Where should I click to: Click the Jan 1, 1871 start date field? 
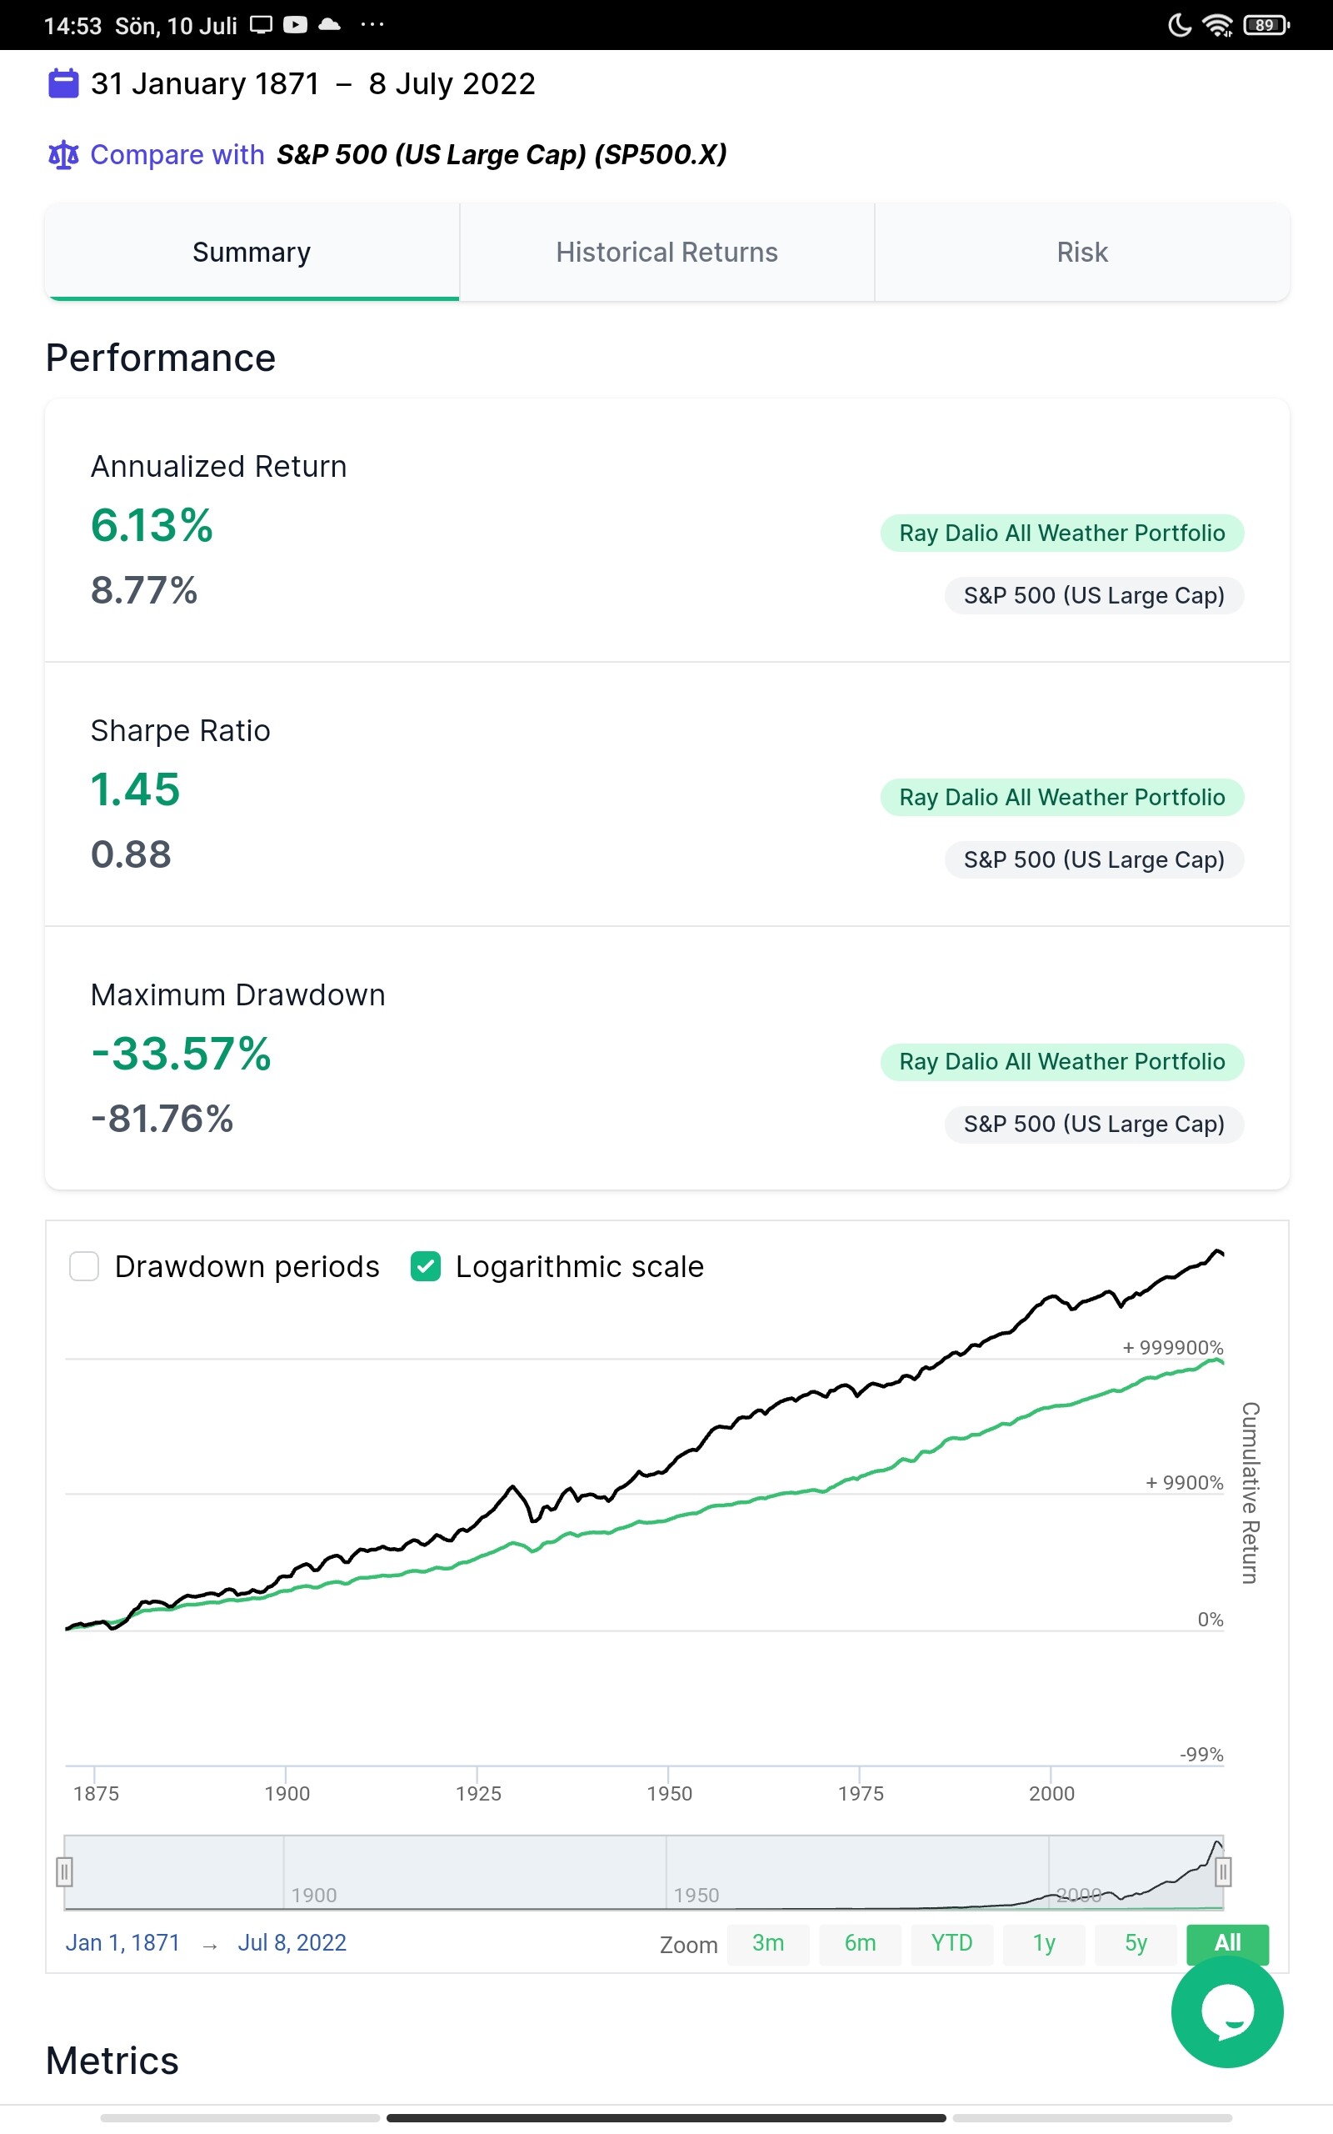coord(122,1942)
